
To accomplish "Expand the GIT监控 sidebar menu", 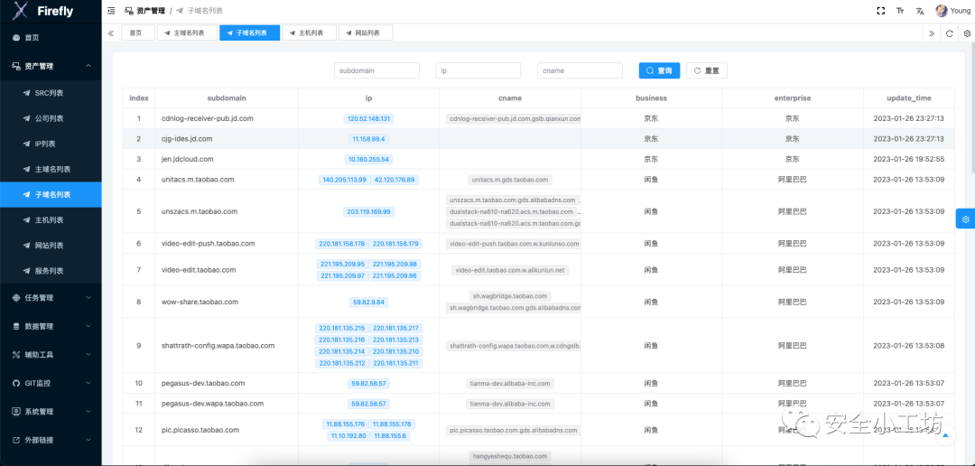I will pyautogui.click(x=51, y=383).
